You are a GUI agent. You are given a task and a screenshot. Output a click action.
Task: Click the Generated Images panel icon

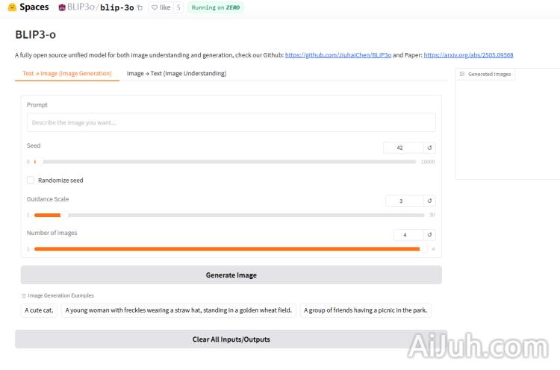pos(462,74)
